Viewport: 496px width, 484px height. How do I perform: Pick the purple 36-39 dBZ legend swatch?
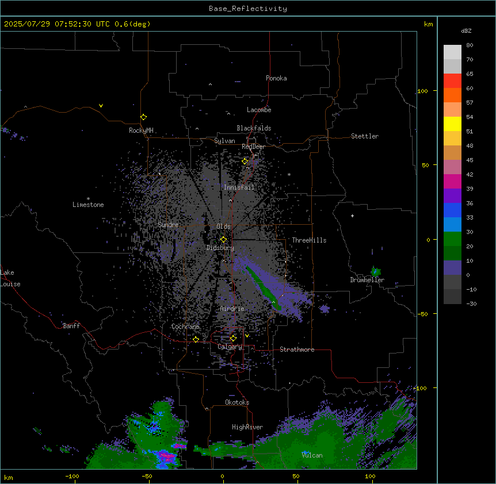click(452, 196)
